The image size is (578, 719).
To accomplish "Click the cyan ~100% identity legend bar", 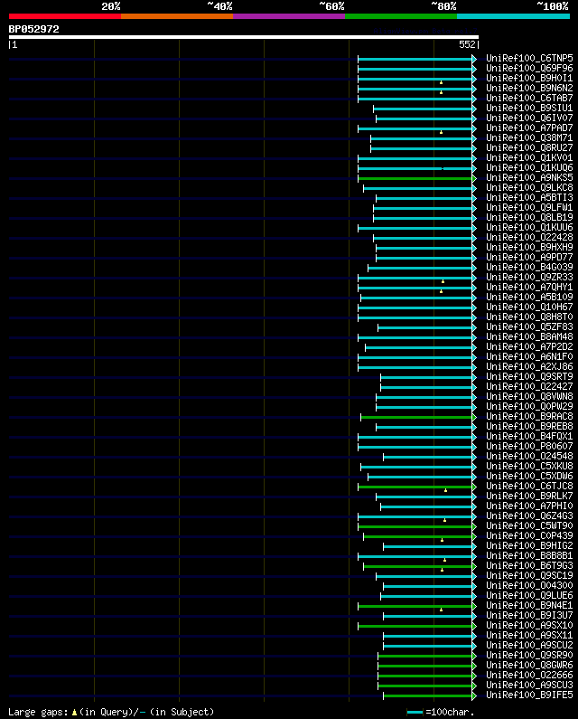I will (x=513, y=16).
